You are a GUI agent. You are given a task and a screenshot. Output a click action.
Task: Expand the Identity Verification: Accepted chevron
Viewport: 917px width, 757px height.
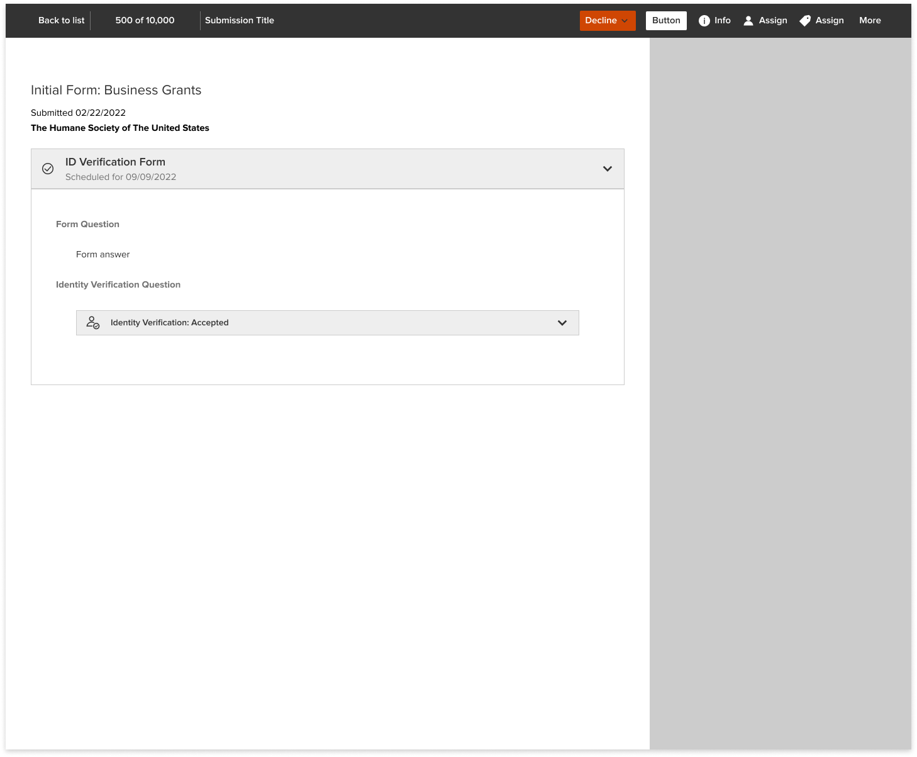pos(562,323)
